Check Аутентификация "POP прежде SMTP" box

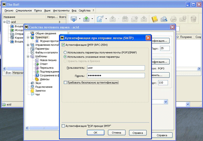(x=63, y=126)
